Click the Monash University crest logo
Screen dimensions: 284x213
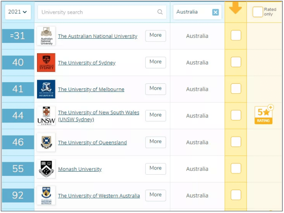(46, 169)
